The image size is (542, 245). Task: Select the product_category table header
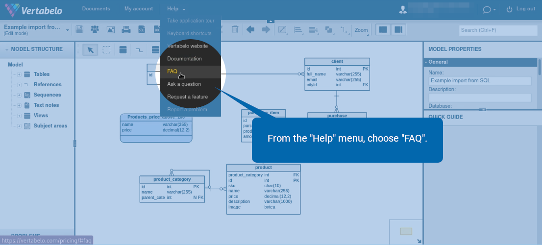click(x=172, y=180)
